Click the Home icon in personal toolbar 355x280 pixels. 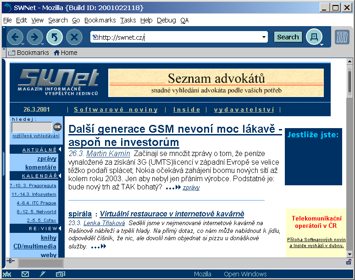tap(56, 53)
